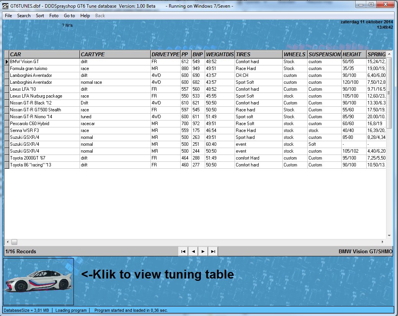Click the PP column header
Screen dimensions: 398x316
coord(186,54)
